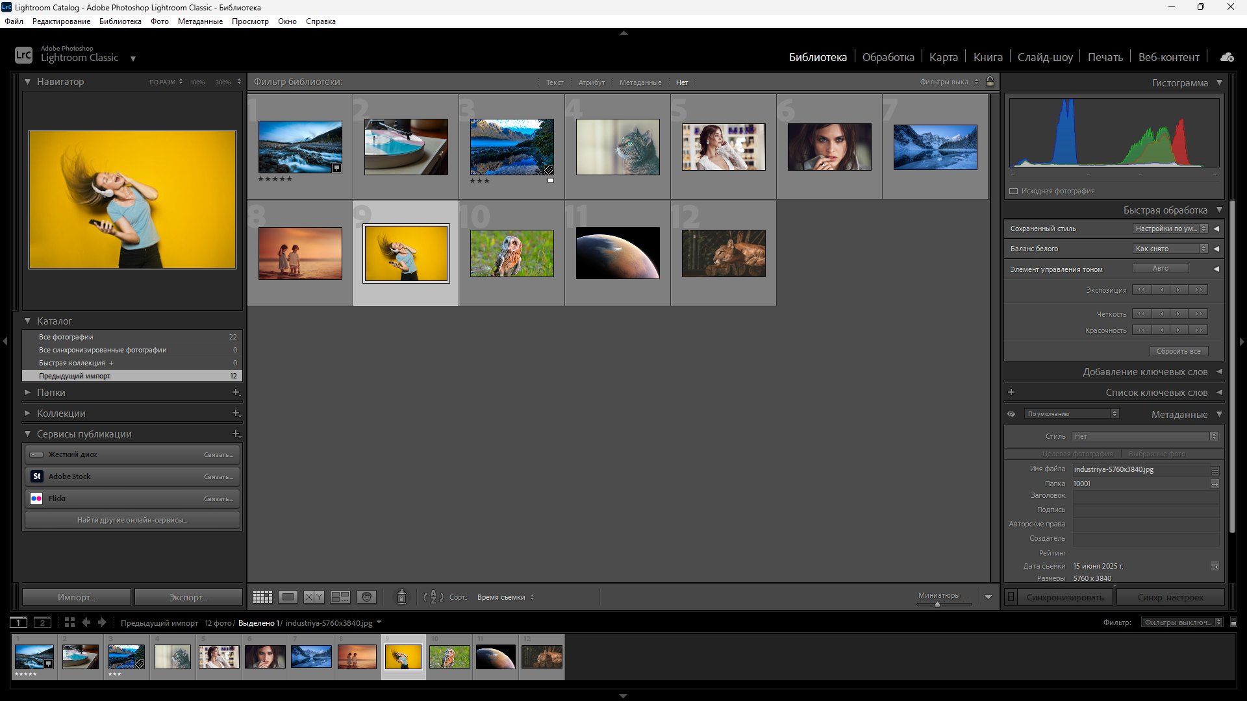Expand the Папки panel

click(27, 393)
